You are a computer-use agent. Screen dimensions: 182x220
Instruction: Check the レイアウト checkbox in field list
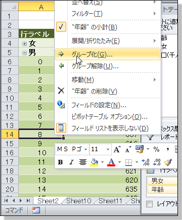pos(150,204)
